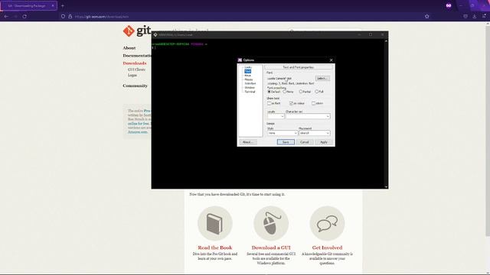Reload the git-scm page
Viewport: 490px width, 275px height.
click(24, 16)
